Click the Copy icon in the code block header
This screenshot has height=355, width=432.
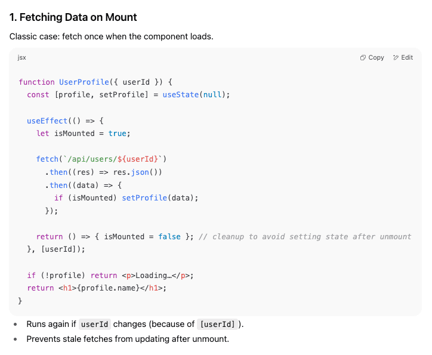click(x=363, y=58)
